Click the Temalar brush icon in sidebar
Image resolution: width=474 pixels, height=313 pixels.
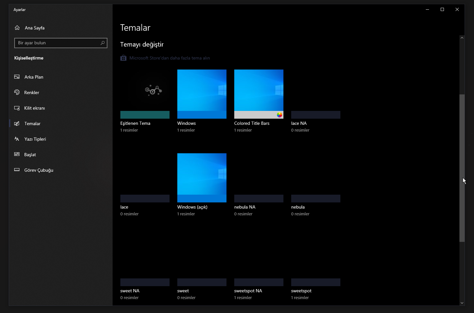tap(17, 124)
